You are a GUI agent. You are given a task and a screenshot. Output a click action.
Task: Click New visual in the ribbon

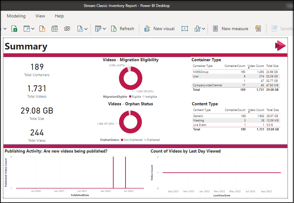[x=159, y=29]
